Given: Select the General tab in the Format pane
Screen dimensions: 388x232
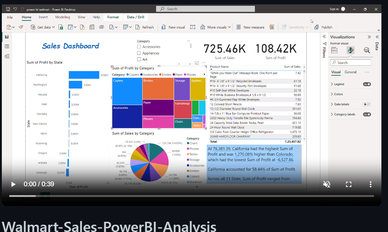Looking at the screenshot, I should point(350,72).
